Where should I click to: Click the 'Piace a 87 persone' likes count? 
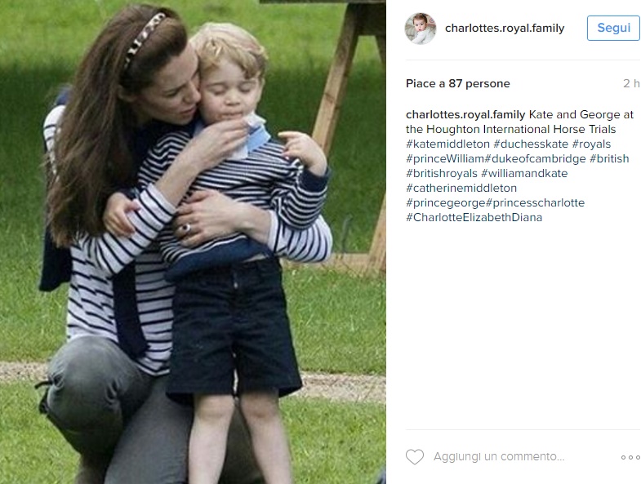pos(458,83)
